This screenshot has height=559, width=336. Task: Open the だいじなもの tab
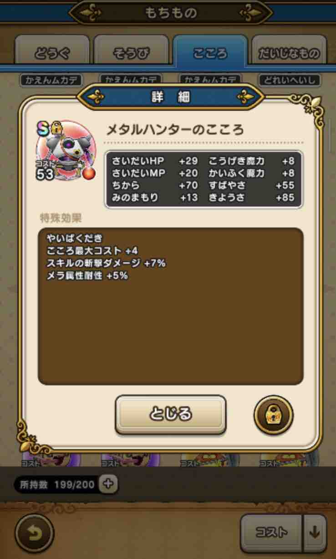tap(289, 53)
